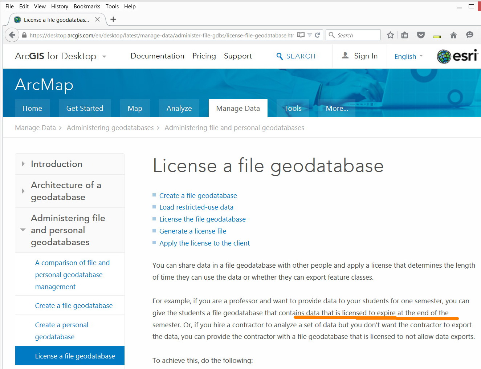481x369 pixels.
Task: Switch to the Analyze tab
Action: coord(179,108)
